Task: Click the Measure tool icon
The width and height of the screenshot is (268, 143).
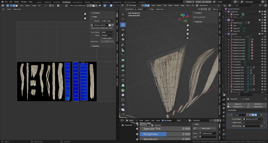Action: (x=123, y=50)
